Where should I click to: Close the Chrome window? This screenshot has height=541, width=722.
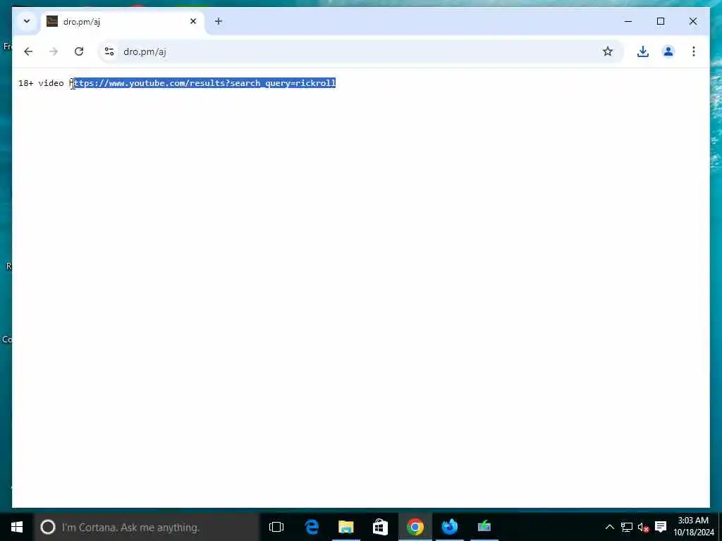[692, 21]
